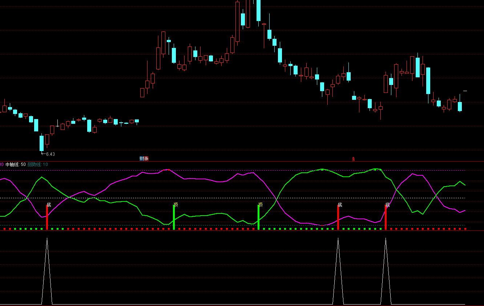Click the leftmost white spike peak
484x306 pixels.
coord(47,239)
